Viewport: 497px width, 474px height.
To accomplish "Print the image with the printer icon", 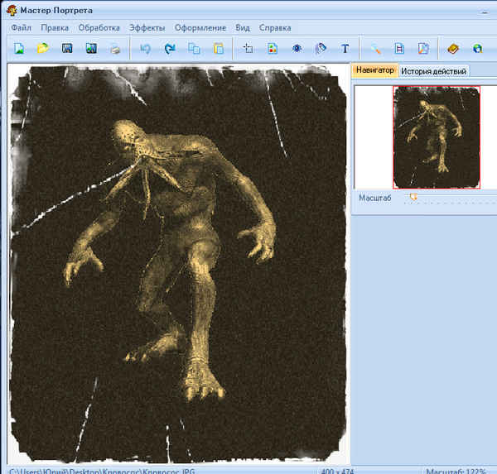I will [115, 49].
